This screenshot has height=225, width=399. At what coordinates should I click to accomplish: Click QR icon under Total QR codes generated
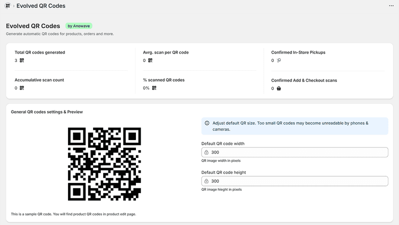point(22,60)
